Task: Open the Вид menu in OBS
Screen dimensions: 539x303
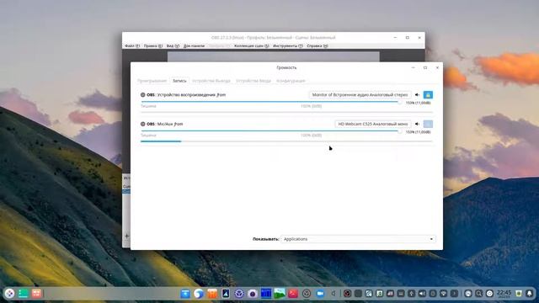Action: [x=173, y=45]
